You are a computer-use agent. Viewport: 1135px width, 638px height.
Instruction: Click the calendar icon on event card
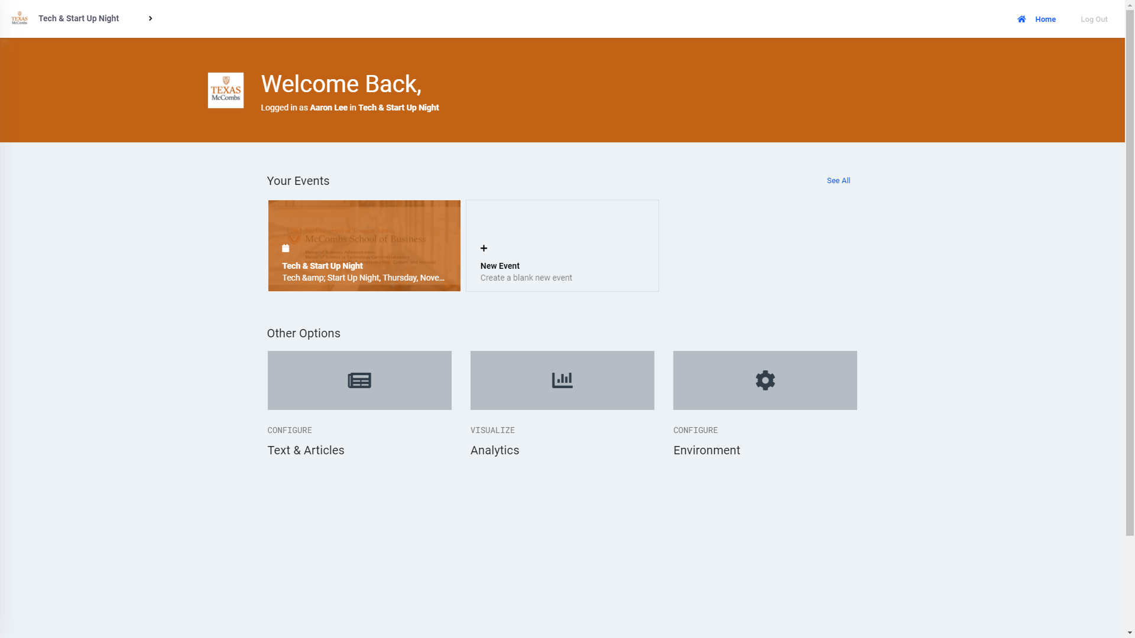286,248
